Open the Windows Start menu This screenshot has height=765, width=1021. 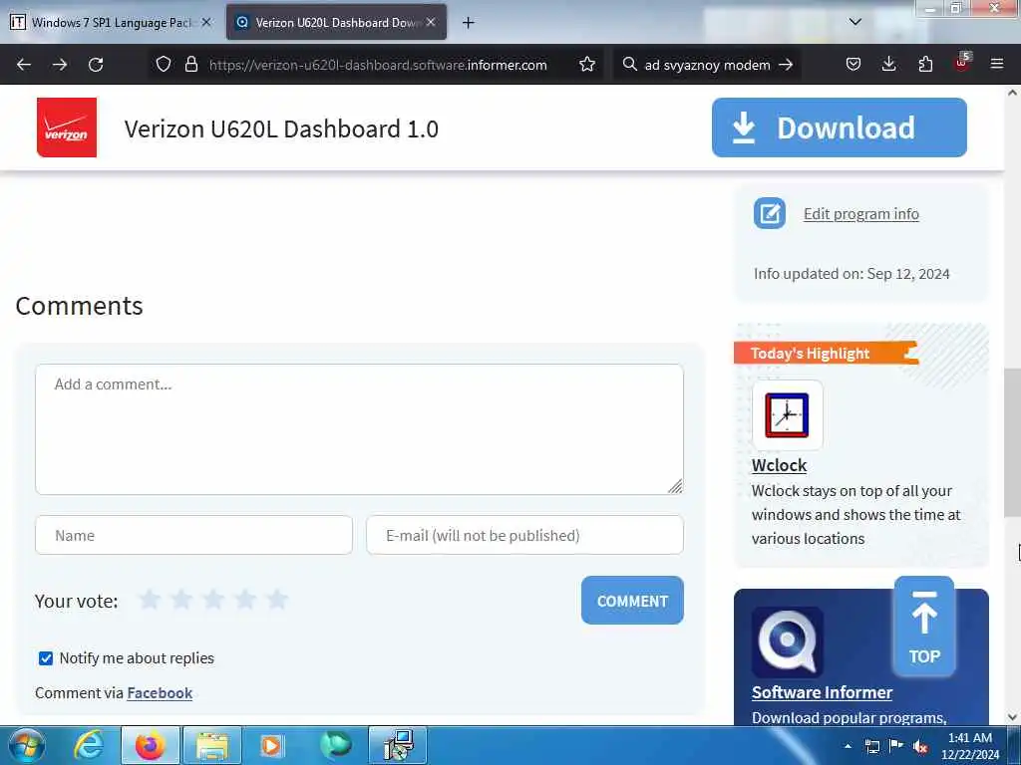[27, 745]
